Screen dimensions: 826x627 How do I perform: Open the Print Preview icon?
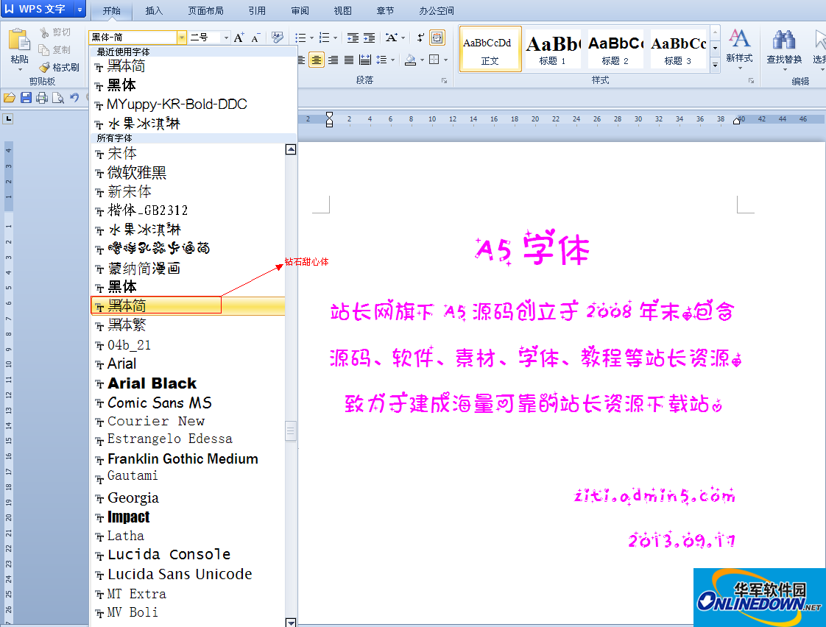(x=59, y=97)
